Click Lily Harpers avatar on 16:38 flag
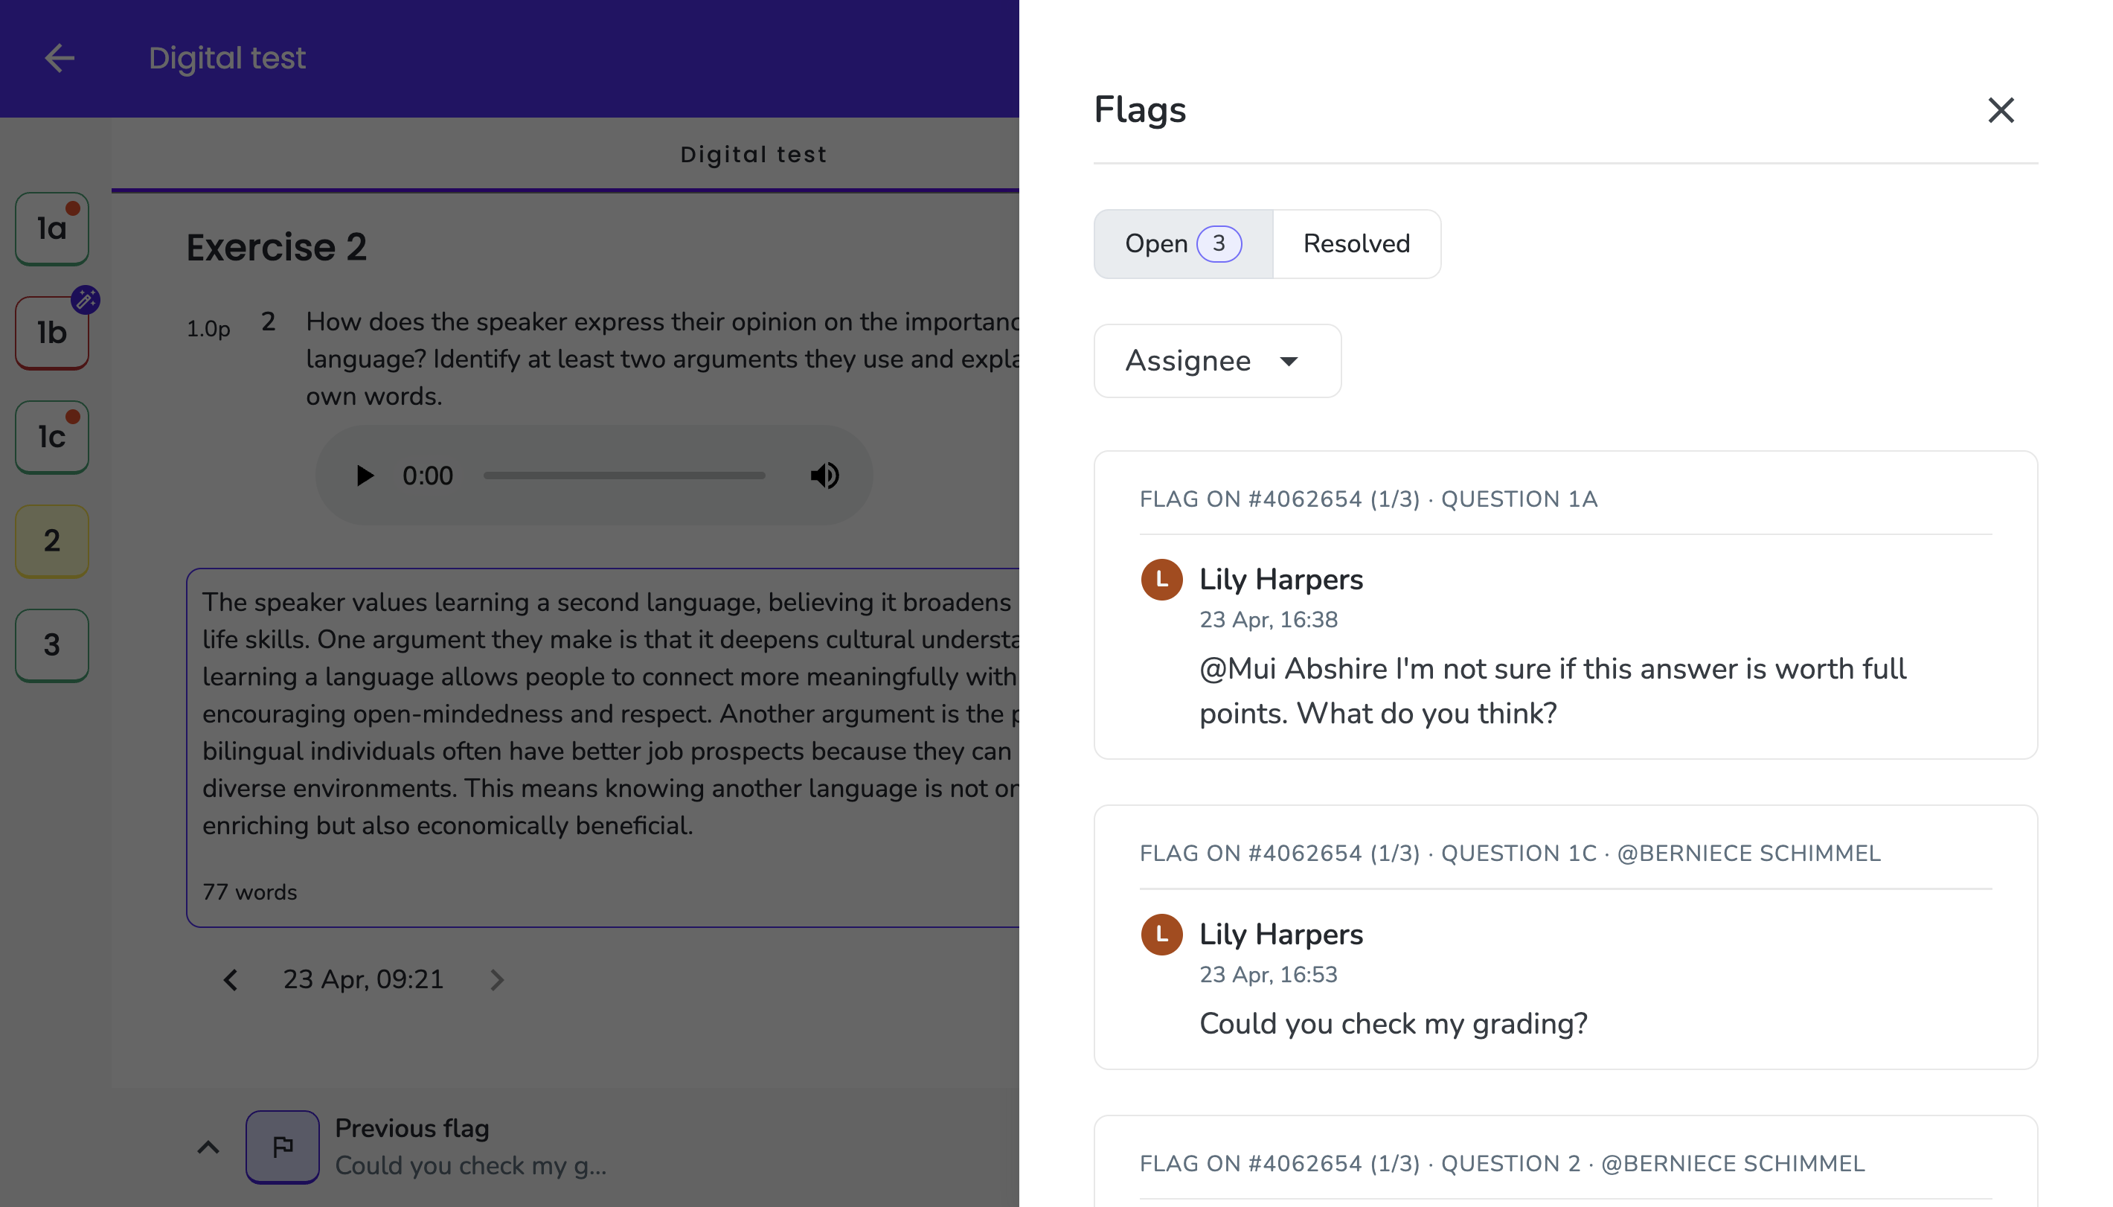Image resolution: width=2113 pixels, height=1207 pixels. [1161, 580]
